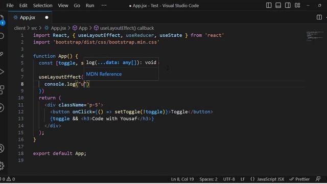Click the Prettier status item
327x184 pixels.
299,179
